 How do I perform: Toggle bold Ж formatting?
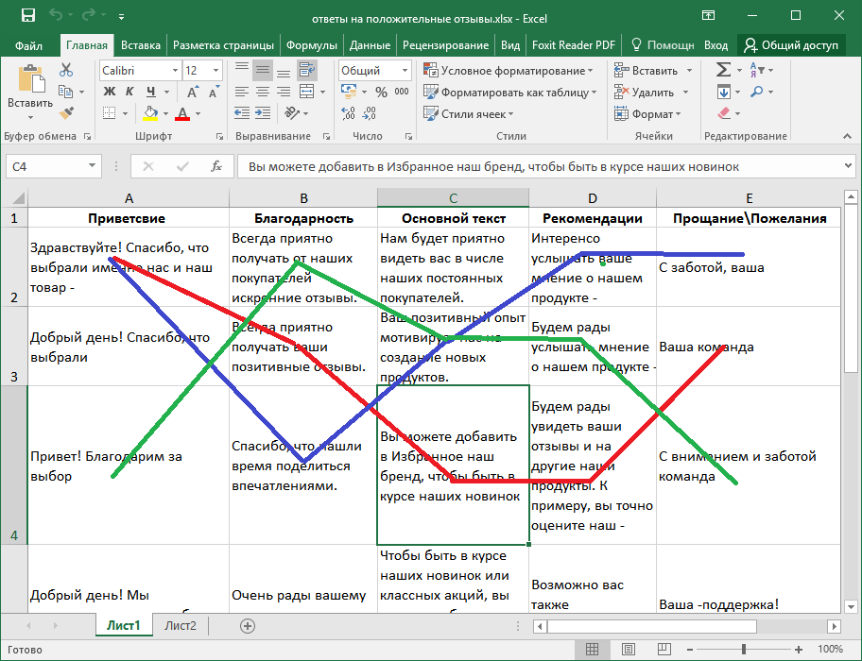(x=110, y=92)
